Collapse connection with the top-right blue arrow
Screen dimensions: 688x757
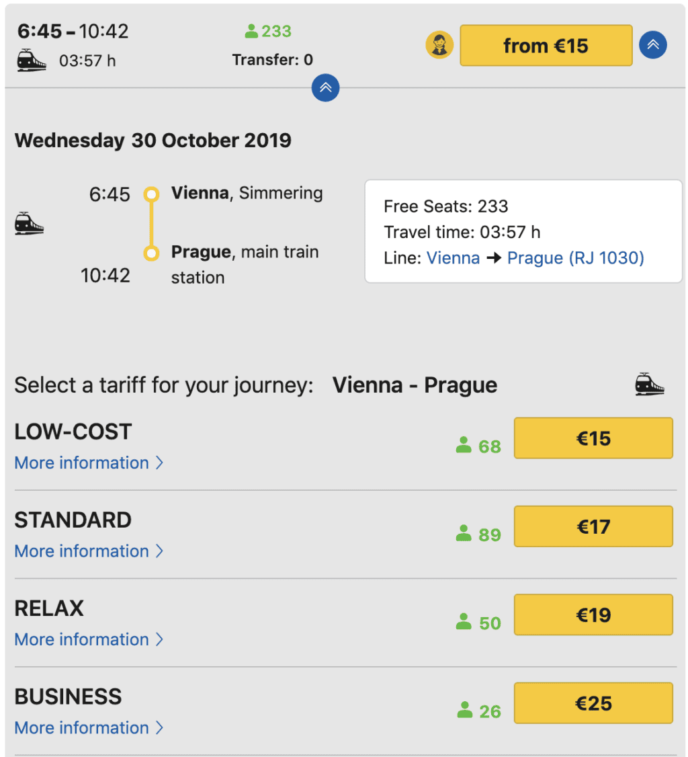[653, 45]
